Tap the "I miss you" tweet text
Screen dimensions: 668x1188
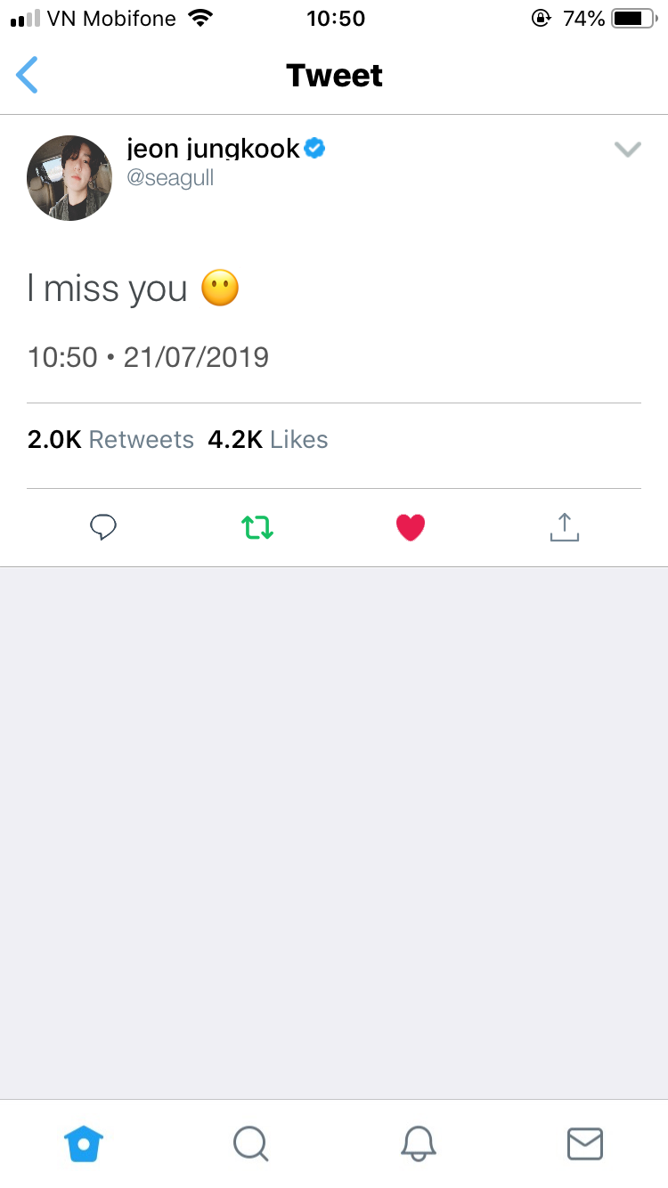point(108,289)
